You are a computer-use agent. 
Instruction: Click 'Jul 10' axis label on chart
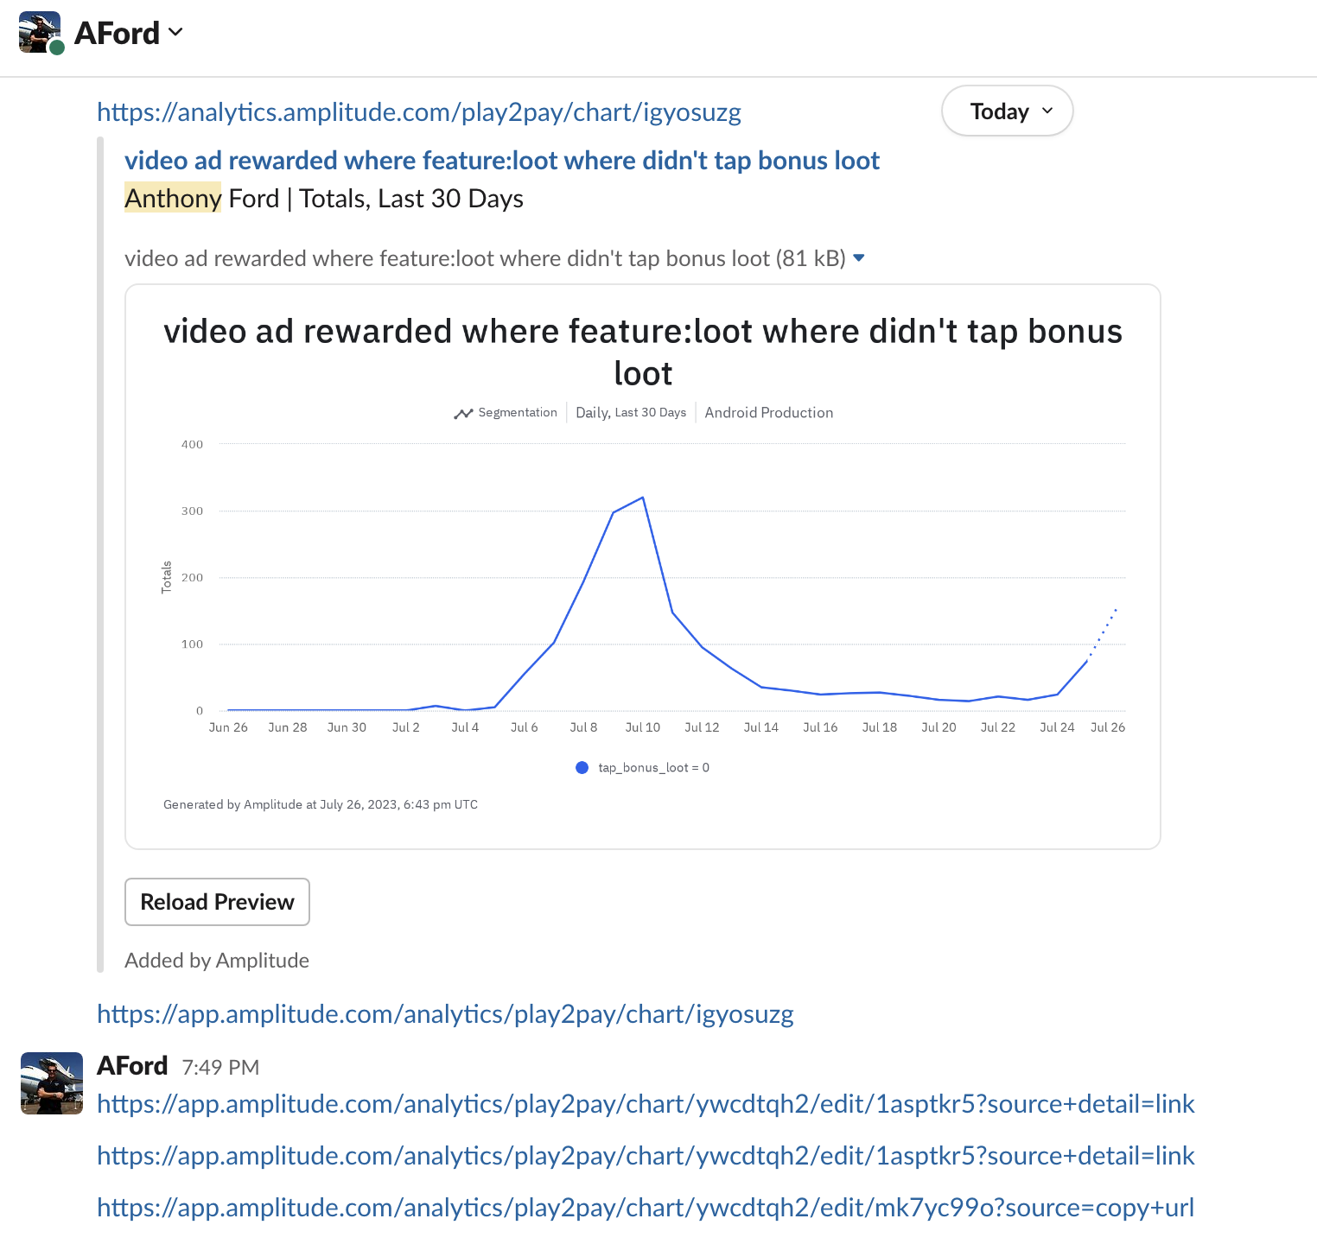pyautogui.click(x=643, y=727)
